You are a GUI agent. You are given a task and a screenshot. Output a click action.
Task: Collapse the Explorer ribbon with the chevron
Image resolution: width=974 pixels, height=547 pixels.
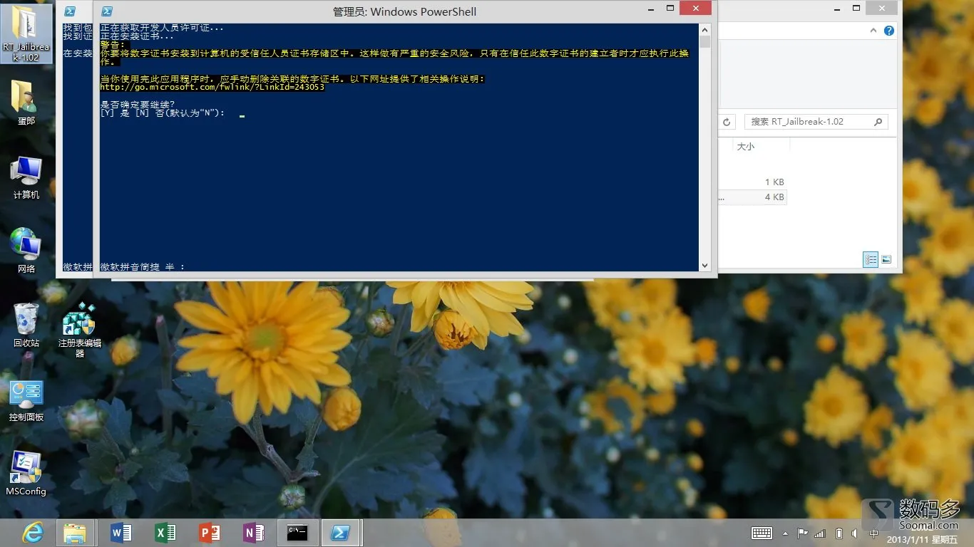coord(873,31)
